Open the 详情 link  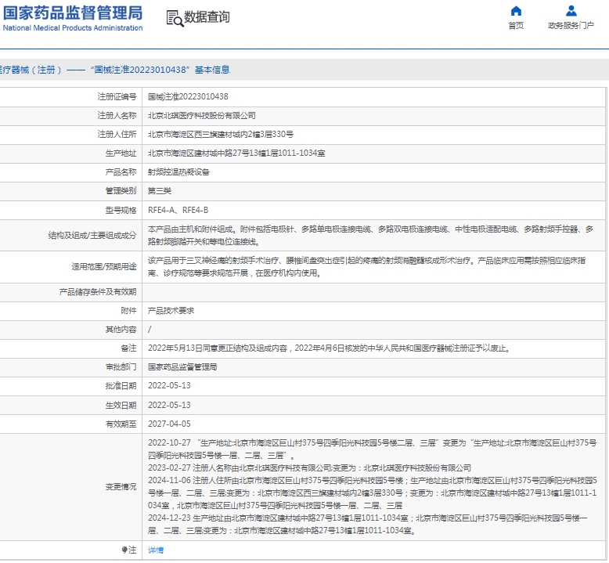(156, 550)
